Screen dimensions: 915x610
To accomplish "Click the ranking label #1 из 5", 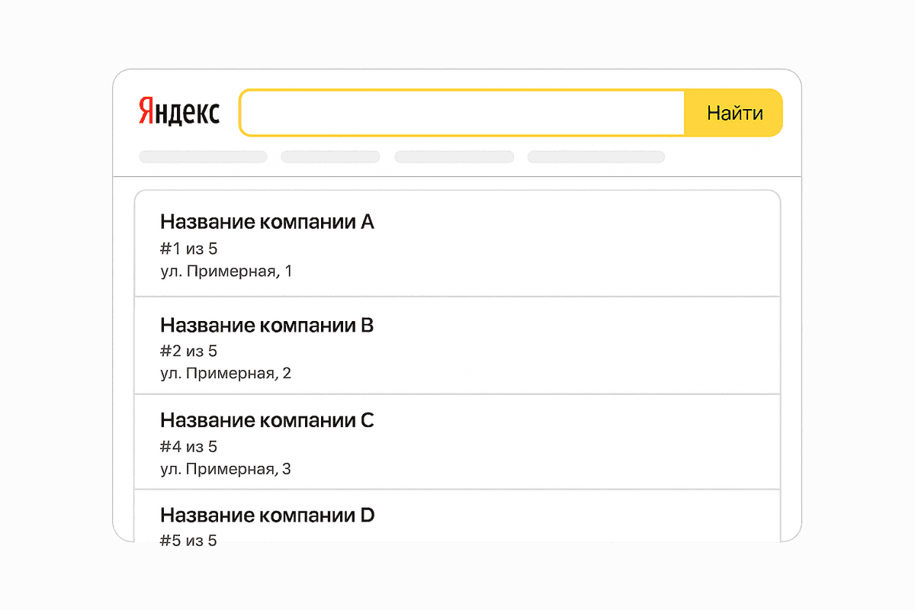I will [188, 249].
